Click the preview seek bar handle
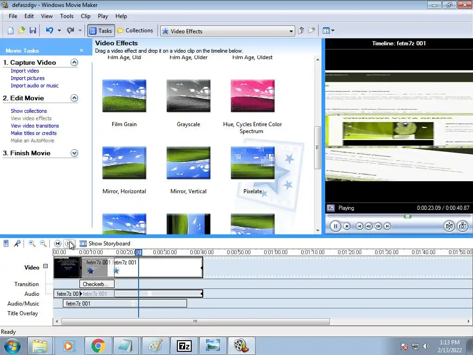Screen dimensions: 473x355 [x=407, y=216]
